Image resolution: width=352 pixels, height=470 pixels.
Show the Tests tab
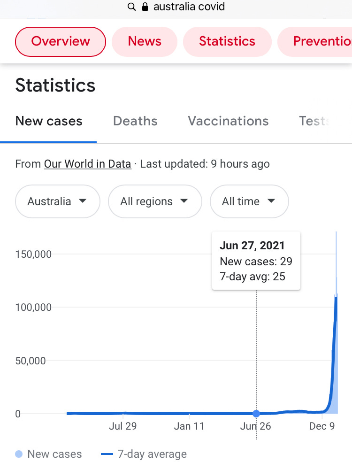pyautogui.click(x=314, y=121)
